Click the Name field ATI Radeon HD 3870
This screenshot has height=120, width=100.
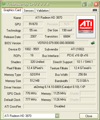(49, 18)
